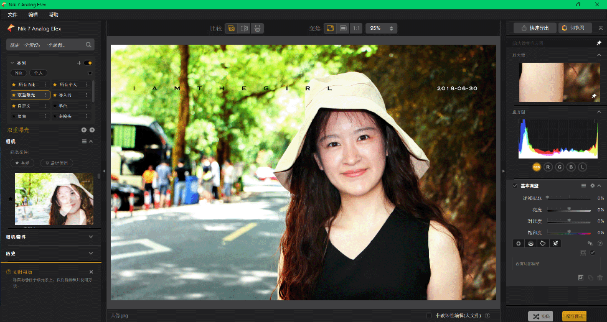Adjust the 对比度 contrast slider

(569, 221)
